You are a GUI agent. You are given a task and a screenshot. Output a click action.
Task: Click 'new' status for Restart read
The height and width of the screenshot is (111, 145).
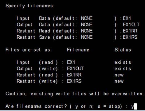pyautogui.click(x=119, y=75)
